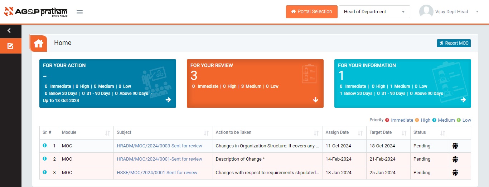Open users icon for row 3
Image resolution: width=489 pixels, height=187 pixels.
coord(455,173)
